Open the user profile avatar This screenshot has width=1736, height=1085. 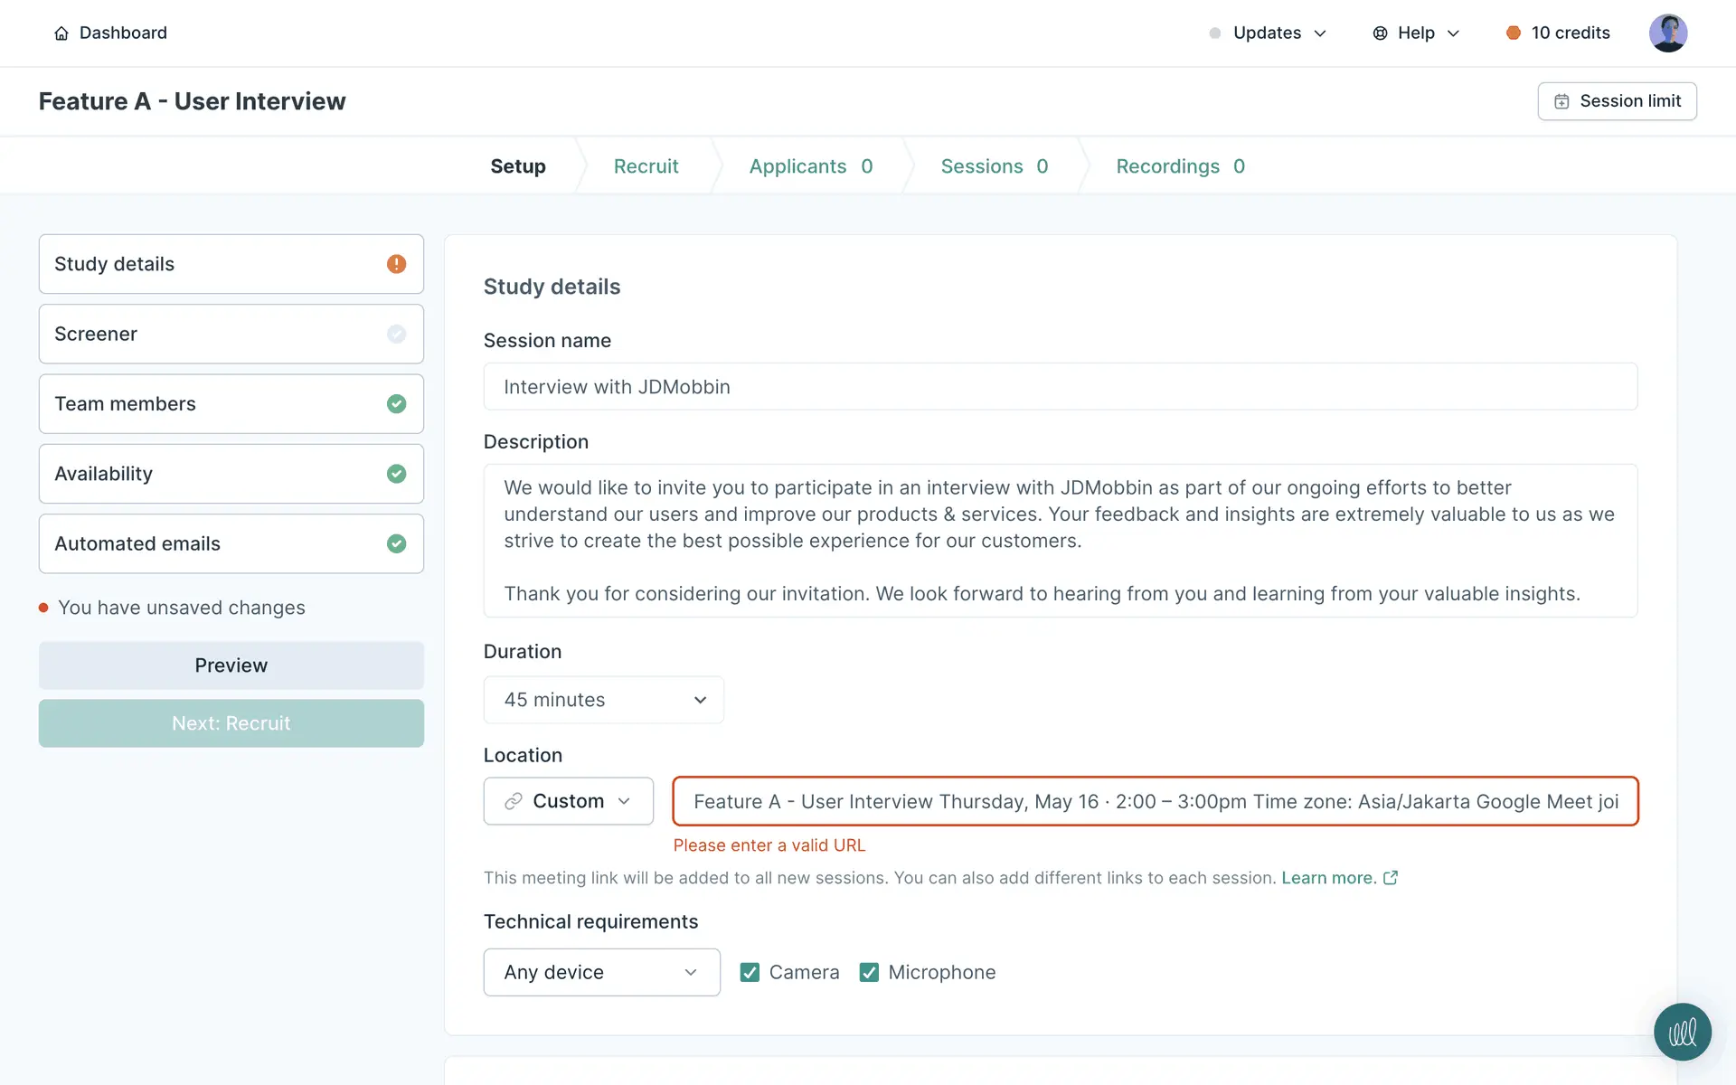[1667, 33]
